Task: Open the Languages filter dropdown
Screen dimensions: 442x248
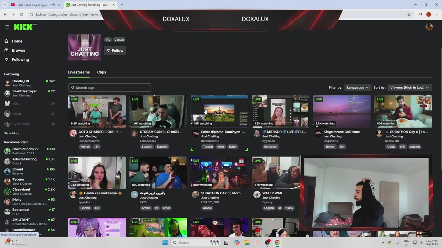Action: (358, 87)
